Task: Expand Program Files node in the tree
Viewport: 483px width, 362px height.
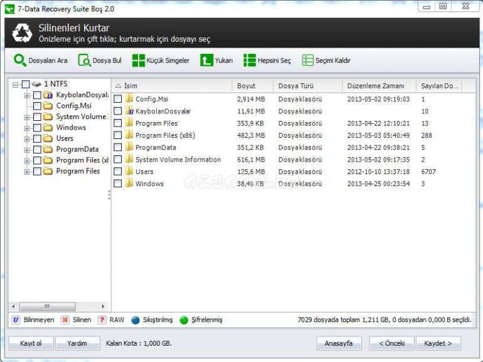Action: pos(27,172)
